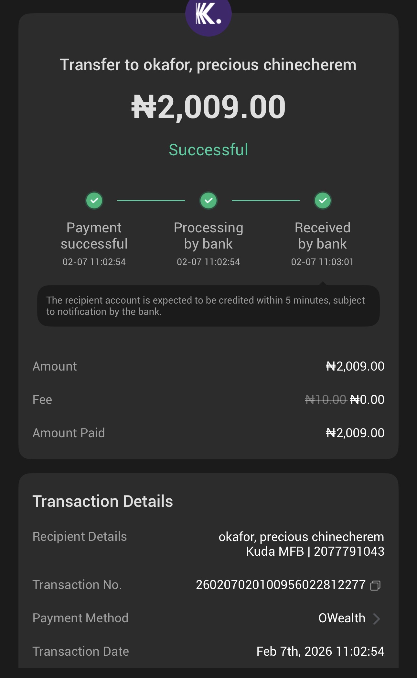Tap the large ₦2,009.00 transfer amount
Image resolution: width=417 pixels, height=678 pixels.
pyautogui.click(x=208, y=107)
